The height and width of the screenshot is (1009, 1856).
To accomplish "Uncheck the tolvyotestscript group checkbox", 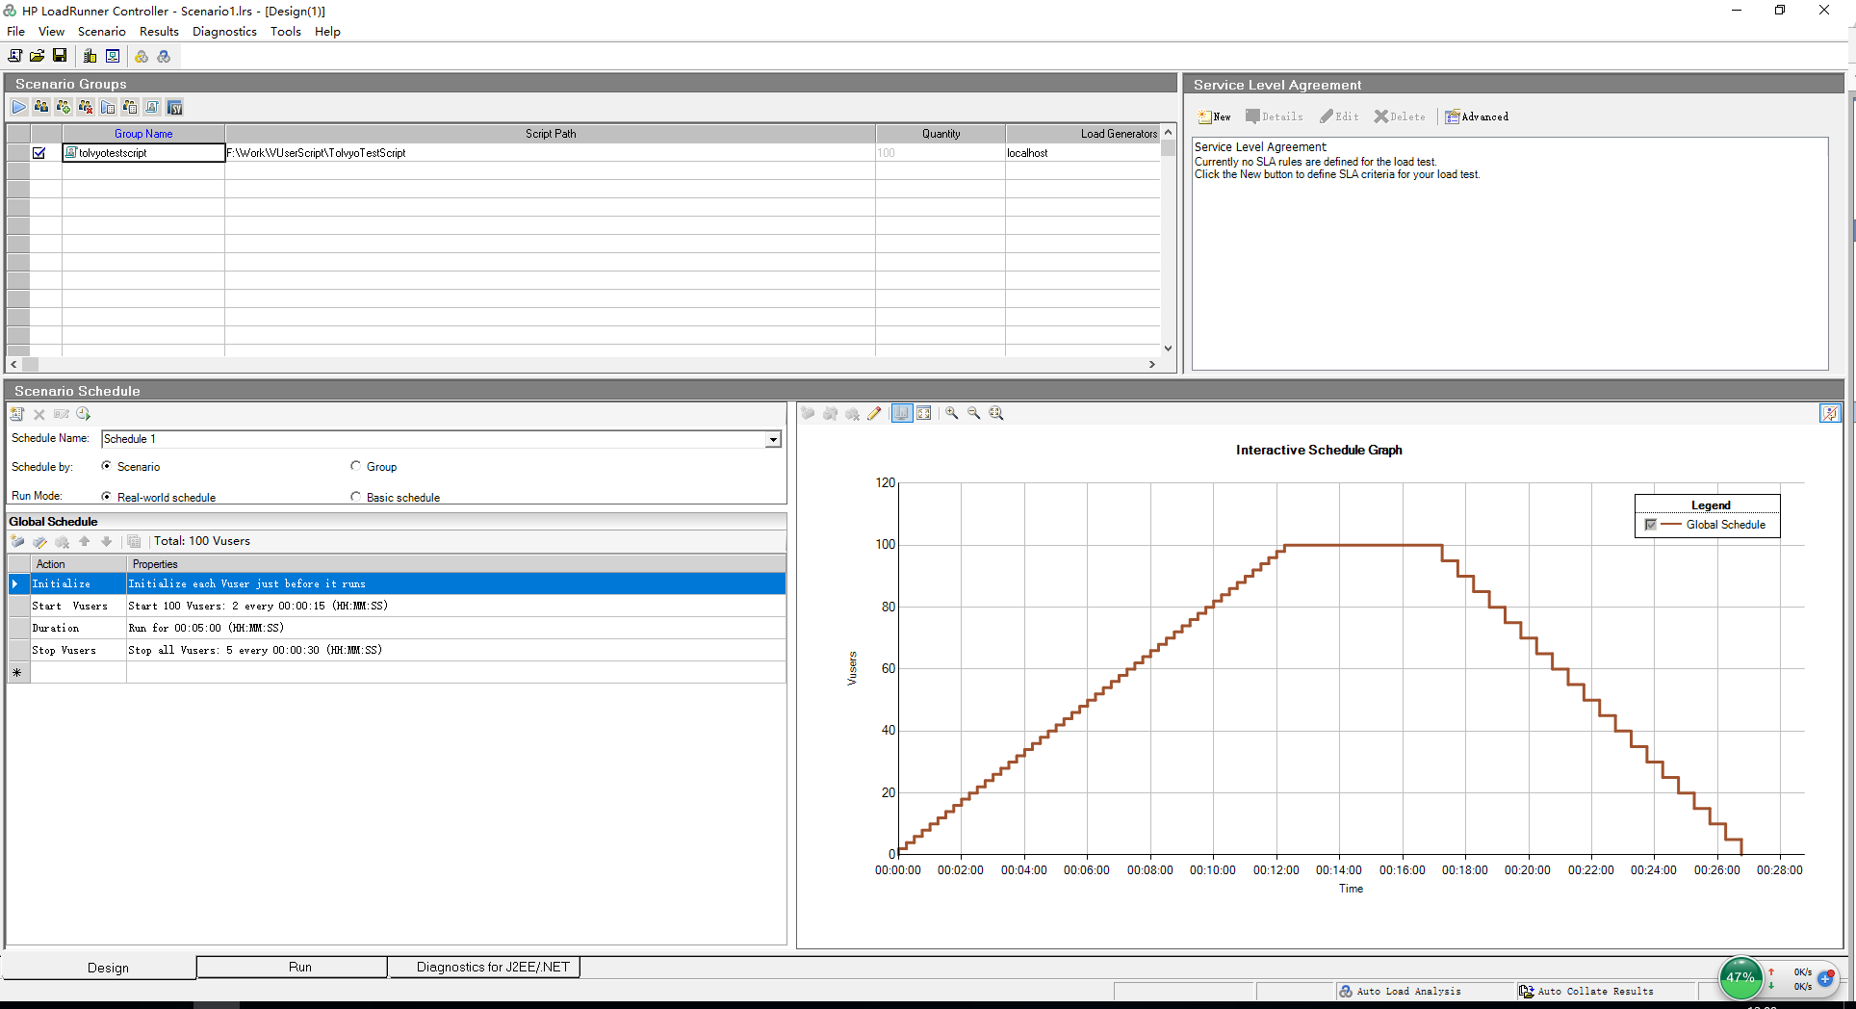I will click(39, 152).
